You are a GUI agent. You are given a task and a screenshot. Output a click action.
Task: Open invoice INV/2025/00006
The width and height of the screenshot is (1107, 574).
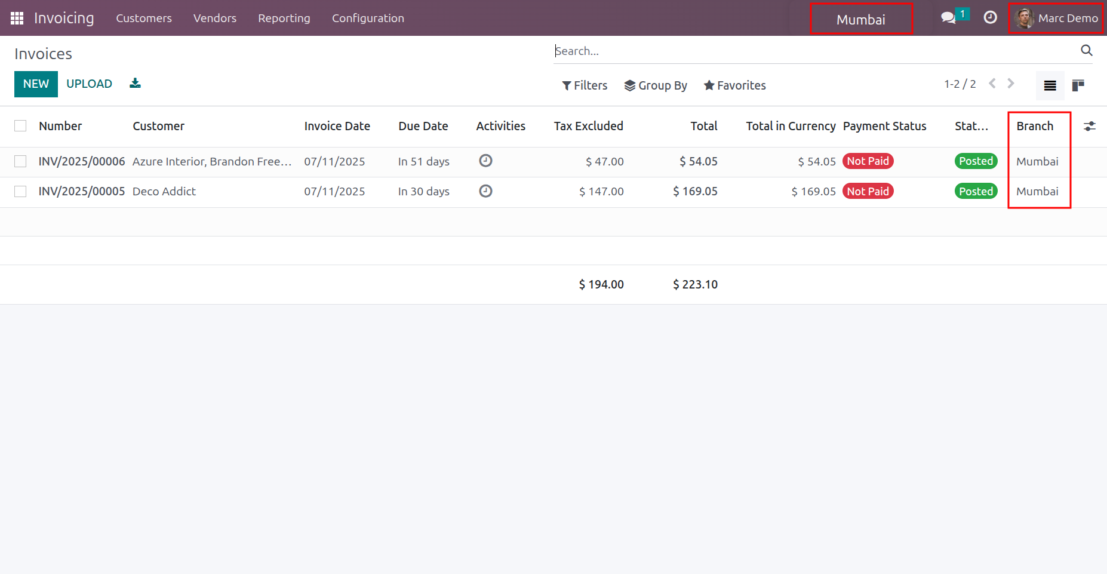[82, 161]
